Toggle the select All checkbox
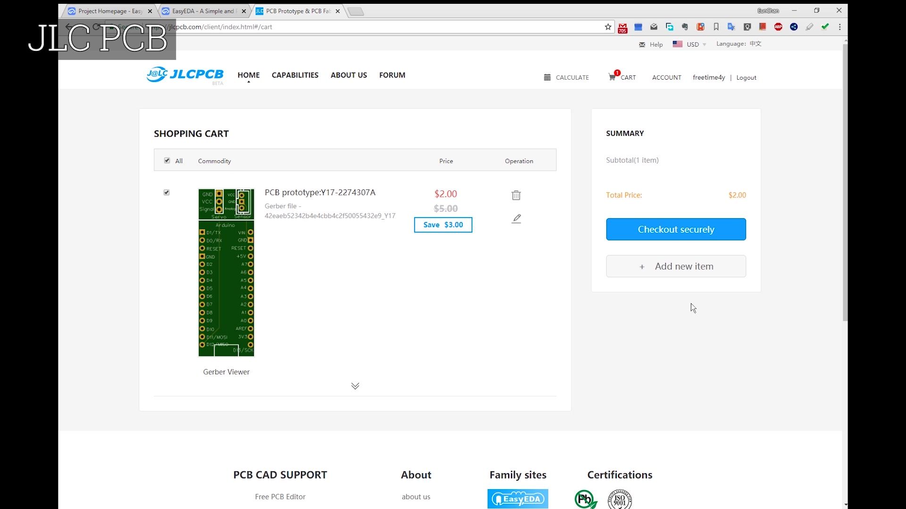This screenshot has height=509, width=906. pos(167,161)
